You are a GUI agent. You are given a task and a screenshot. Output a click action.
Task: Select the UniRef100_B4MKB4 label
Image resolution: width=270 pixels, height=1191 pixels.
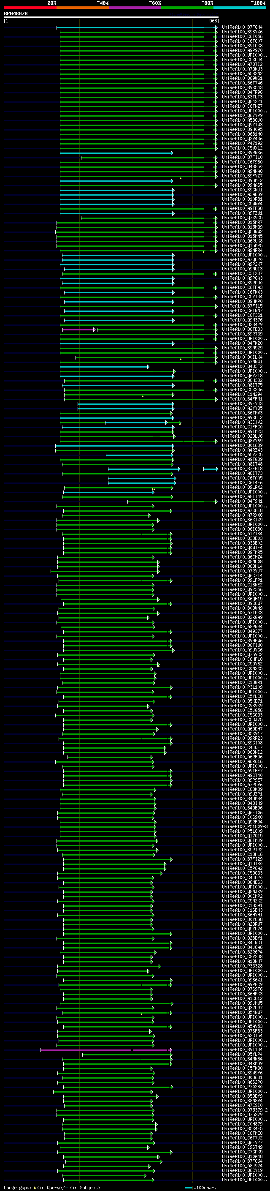[242, 1059]
